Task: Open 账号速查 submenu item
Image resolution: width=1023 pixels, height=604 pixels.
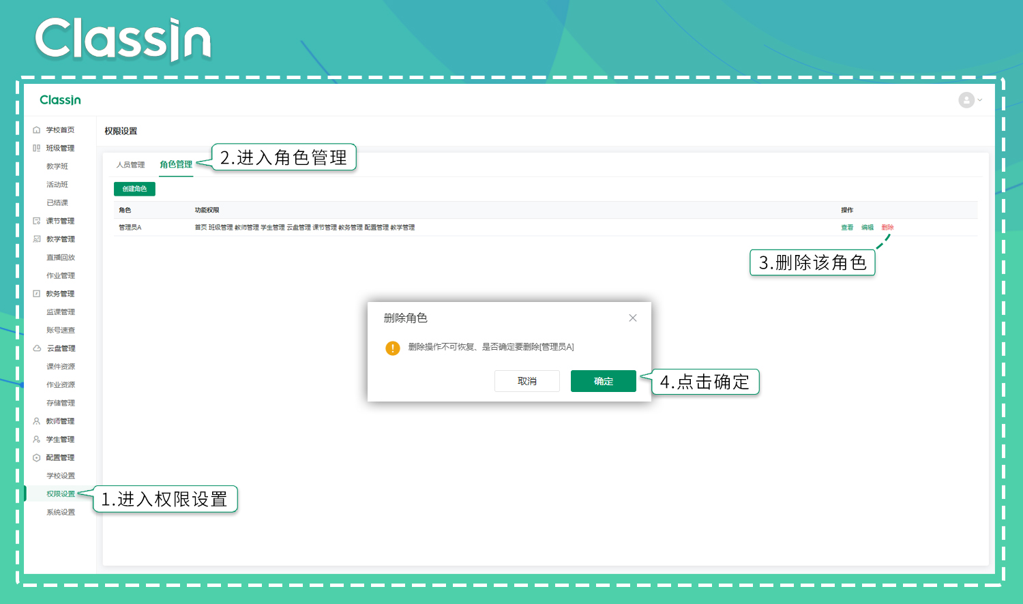Action: tap(61, 330)
